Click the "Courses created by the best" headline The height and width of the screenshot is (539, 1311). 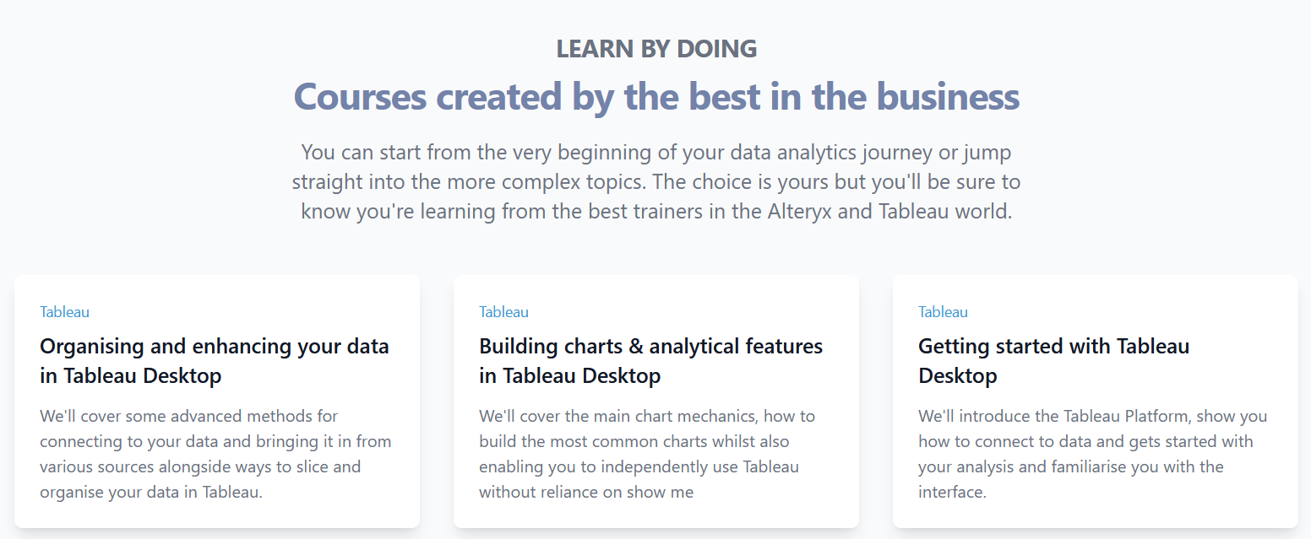[656, 96]
